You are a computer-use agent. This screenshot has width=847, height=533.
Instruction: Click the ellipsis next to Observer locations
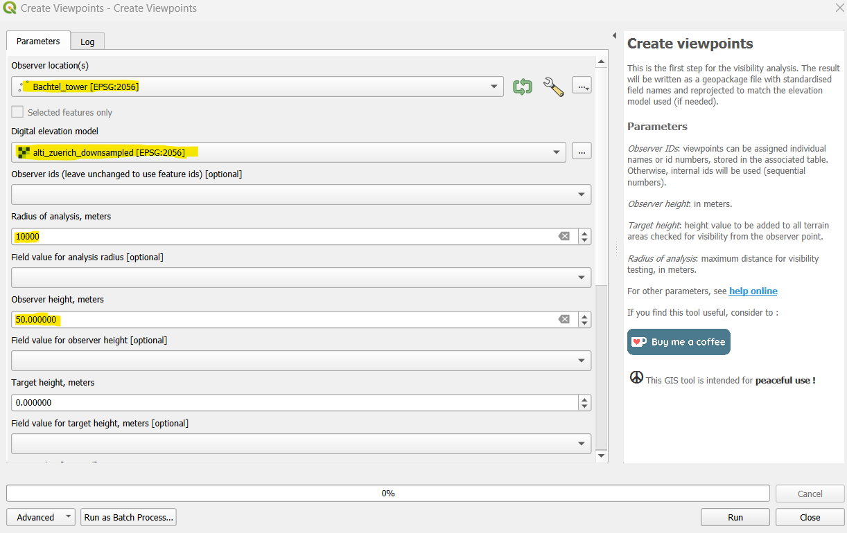[582, 86]
